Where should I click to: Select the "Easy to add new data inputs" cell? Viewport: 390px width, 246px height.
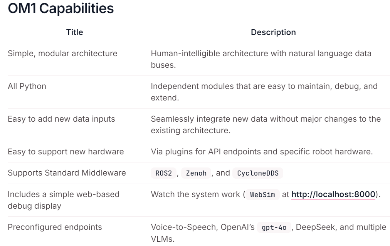[61, 119]
